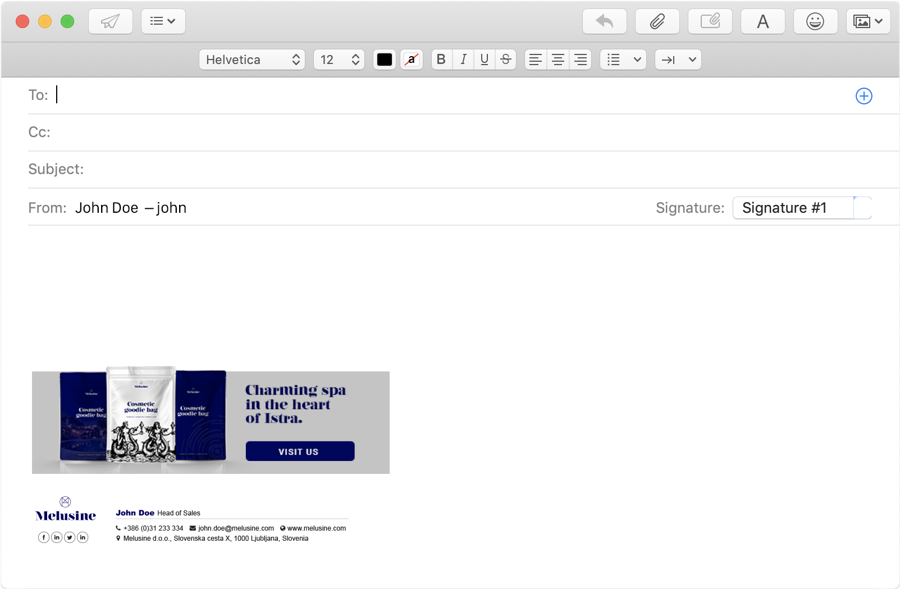Click into the To recipients field

(449, 95)
